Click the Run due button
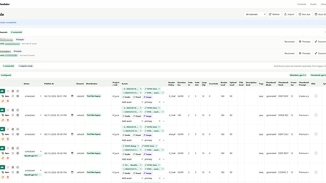The height and width of the screenshot is (183, 326). [305, 14]
